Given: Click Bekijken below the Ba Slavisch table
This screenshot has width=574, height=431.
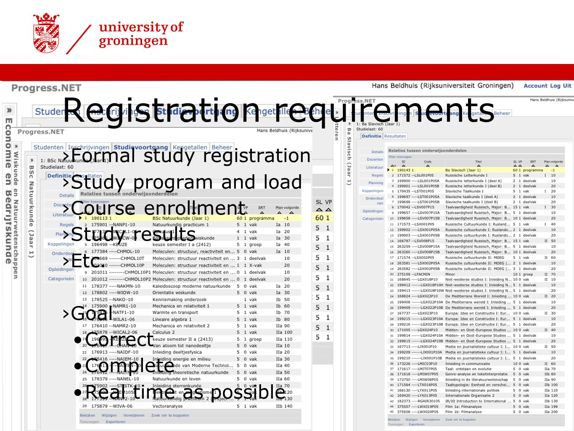Looking at the screenshot, I should 394,420.
